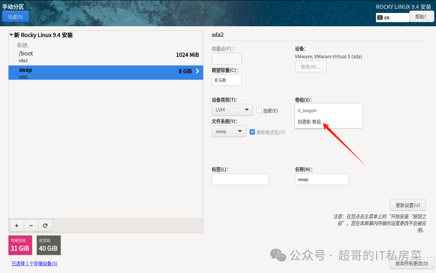Click the reload icon to rescan disks
The image size is (436, 273).
[45, 225]
